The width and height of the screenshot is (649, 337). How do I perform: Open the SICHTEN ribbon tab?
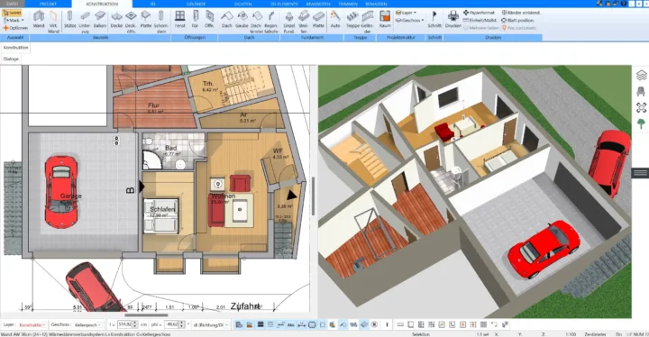243,4
